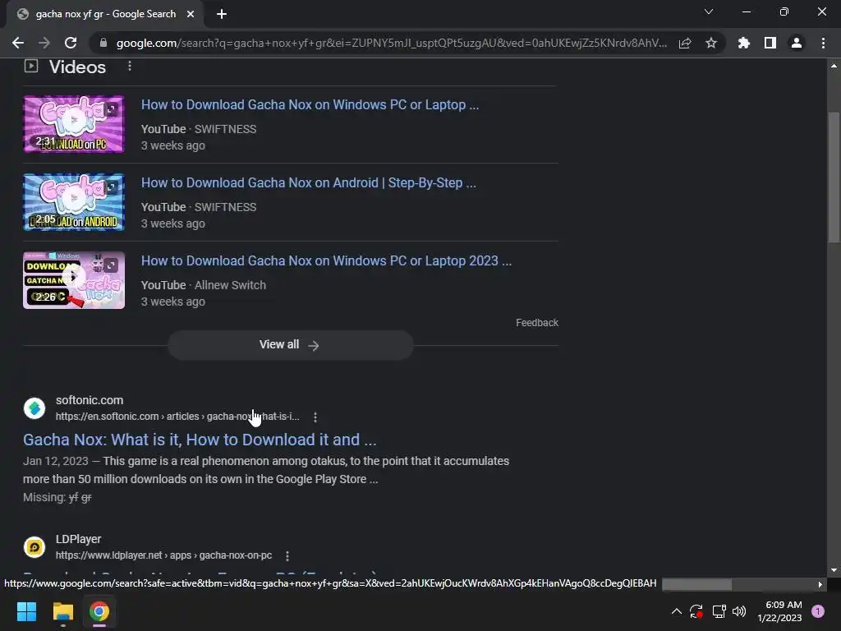Click the sync tray icon
This screenshot has width=841, height=631.
(696, 611)
